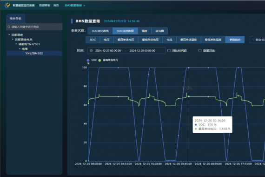
Task: Enable the 数据对比 checkbox
Action: [x=200, y=50]
